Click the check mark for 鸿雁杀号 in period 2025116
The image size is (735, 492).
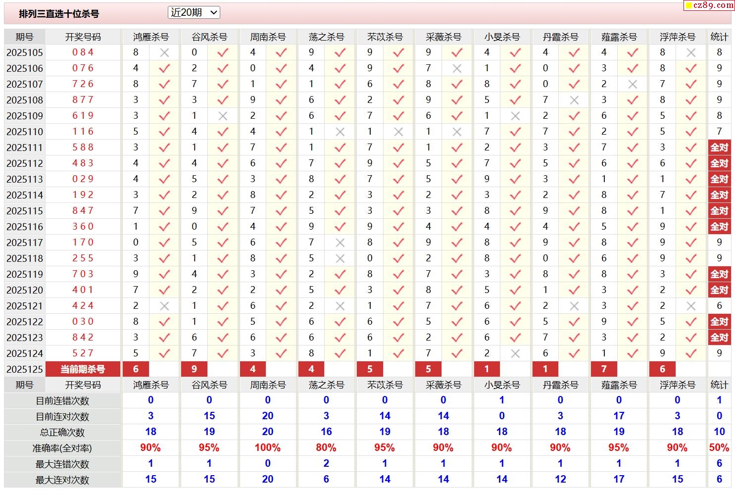pyautogui.click(x=164, y=227)
